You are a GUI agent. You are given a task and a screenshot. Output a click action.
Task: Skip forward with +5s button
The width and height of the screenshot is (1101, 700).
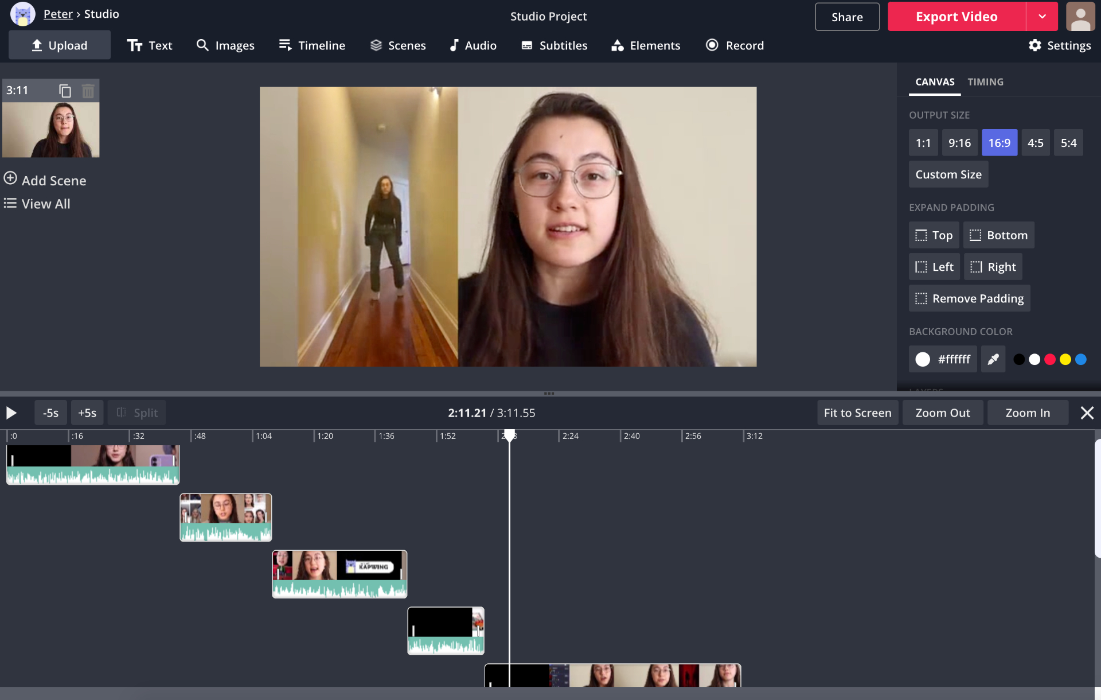point(87,413)
